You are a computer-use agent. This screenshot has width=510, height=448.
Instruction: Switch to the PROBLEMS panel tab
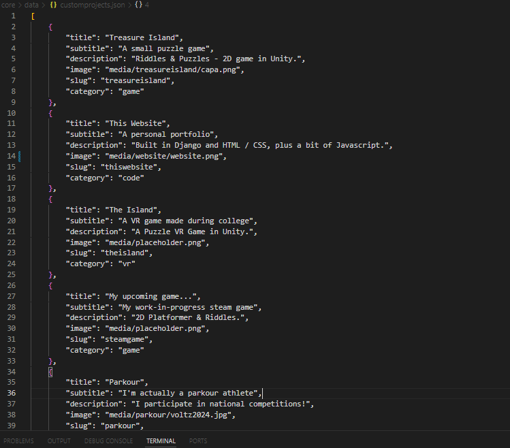coord(17,441)
